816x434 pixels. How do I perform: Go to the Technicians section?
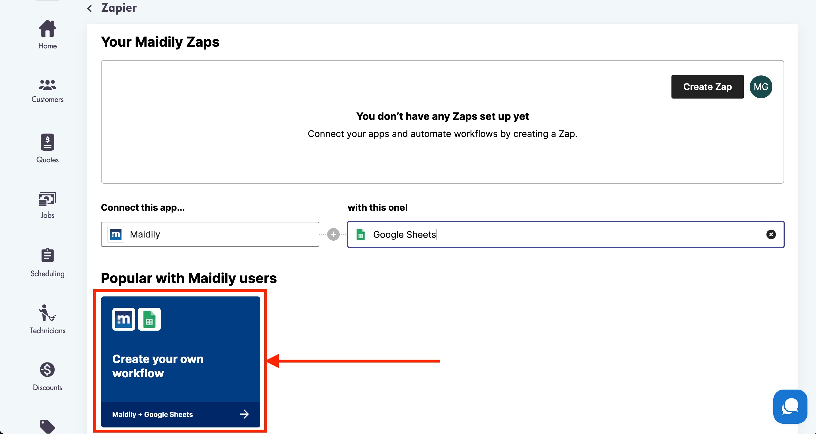pos(47,320)
